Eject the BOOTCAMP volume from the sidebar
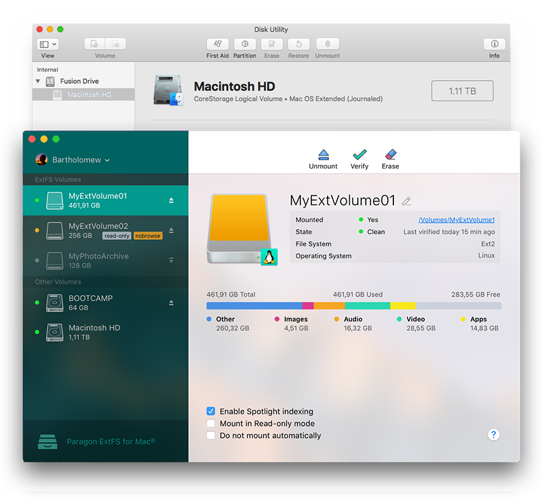The image size is (543, 502). coord(171,303)
